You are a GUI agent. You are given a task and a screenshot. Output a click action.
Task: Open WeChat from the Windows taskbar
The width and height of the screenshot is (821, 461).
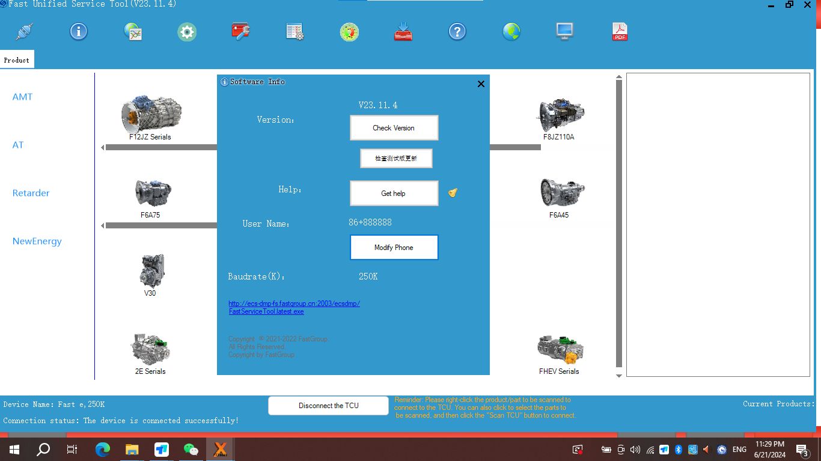click(191, 449)
